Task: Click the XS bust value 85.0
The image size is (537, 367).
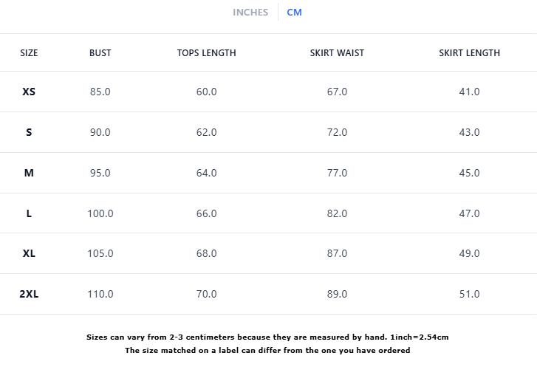Action: pyautogui.click(x=100, y=92)
